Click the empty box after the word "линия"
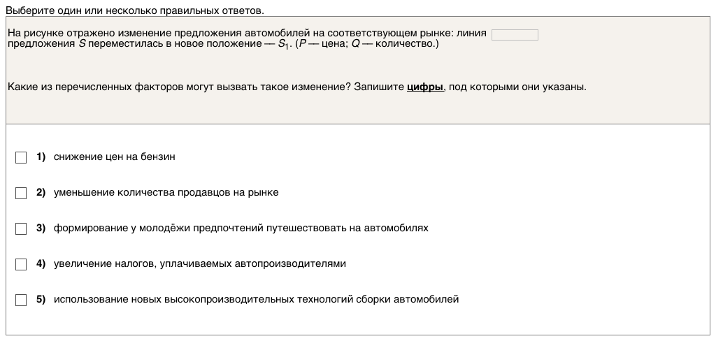The image size is (716, 341). click(515, 35)
